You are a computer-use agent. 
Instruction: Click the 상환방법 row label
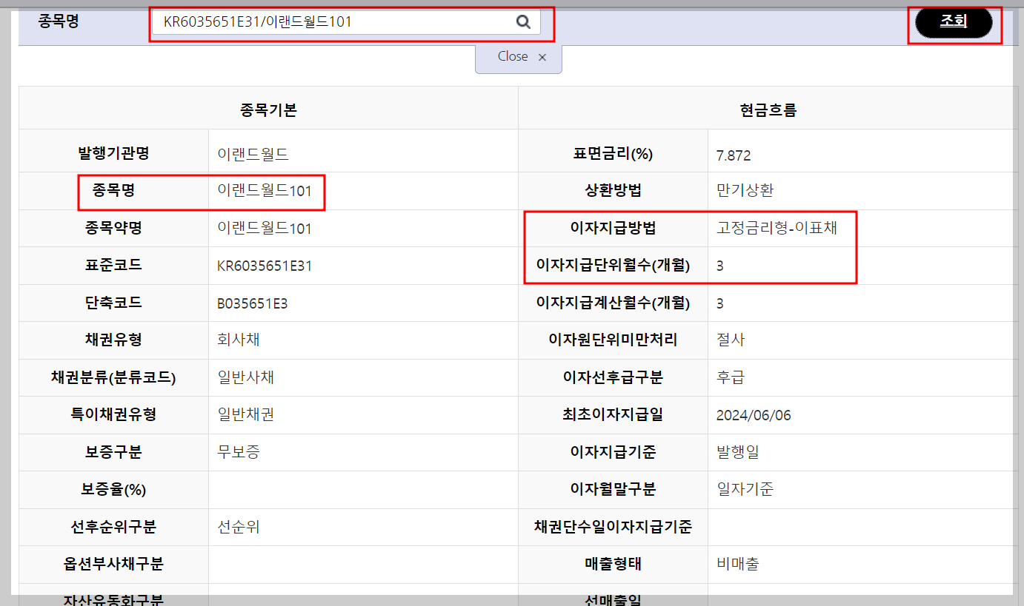(613, 190)
